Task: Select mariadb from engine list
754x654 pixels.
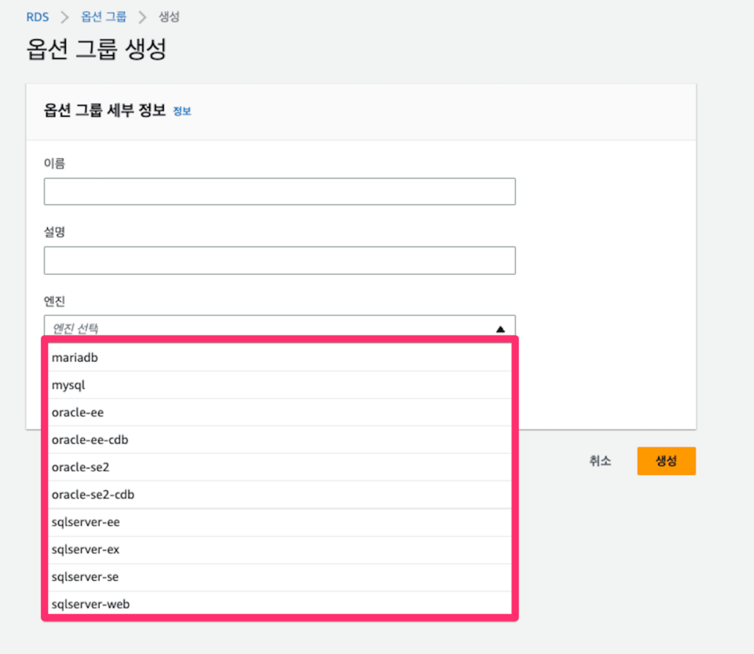Action: click(x=280, y=357)
